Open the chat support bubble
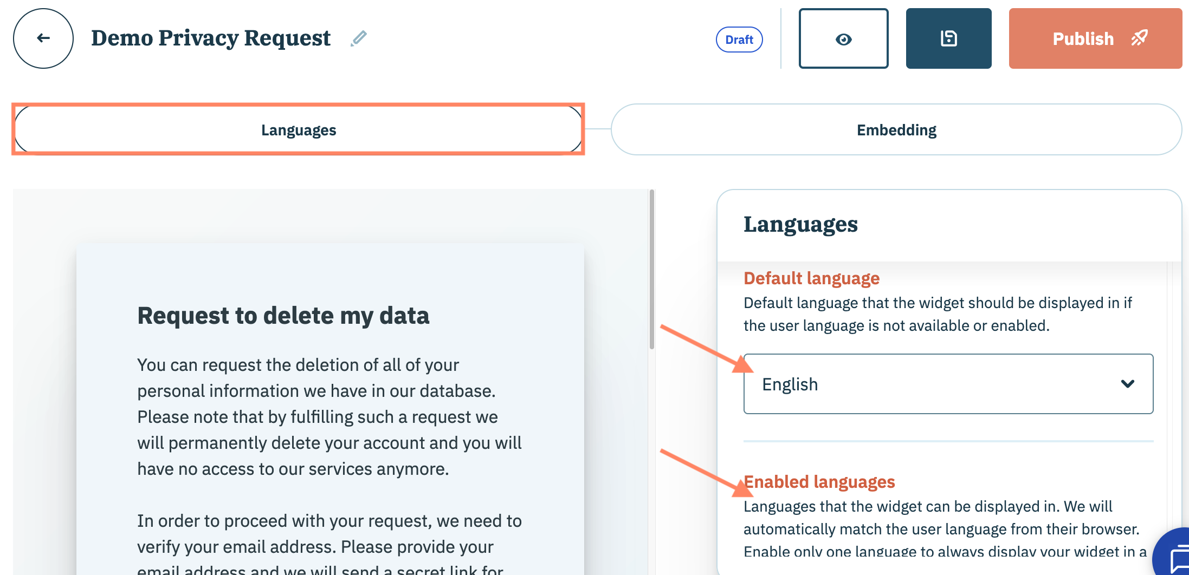The image size is (1189, 575). [1177, 558]
